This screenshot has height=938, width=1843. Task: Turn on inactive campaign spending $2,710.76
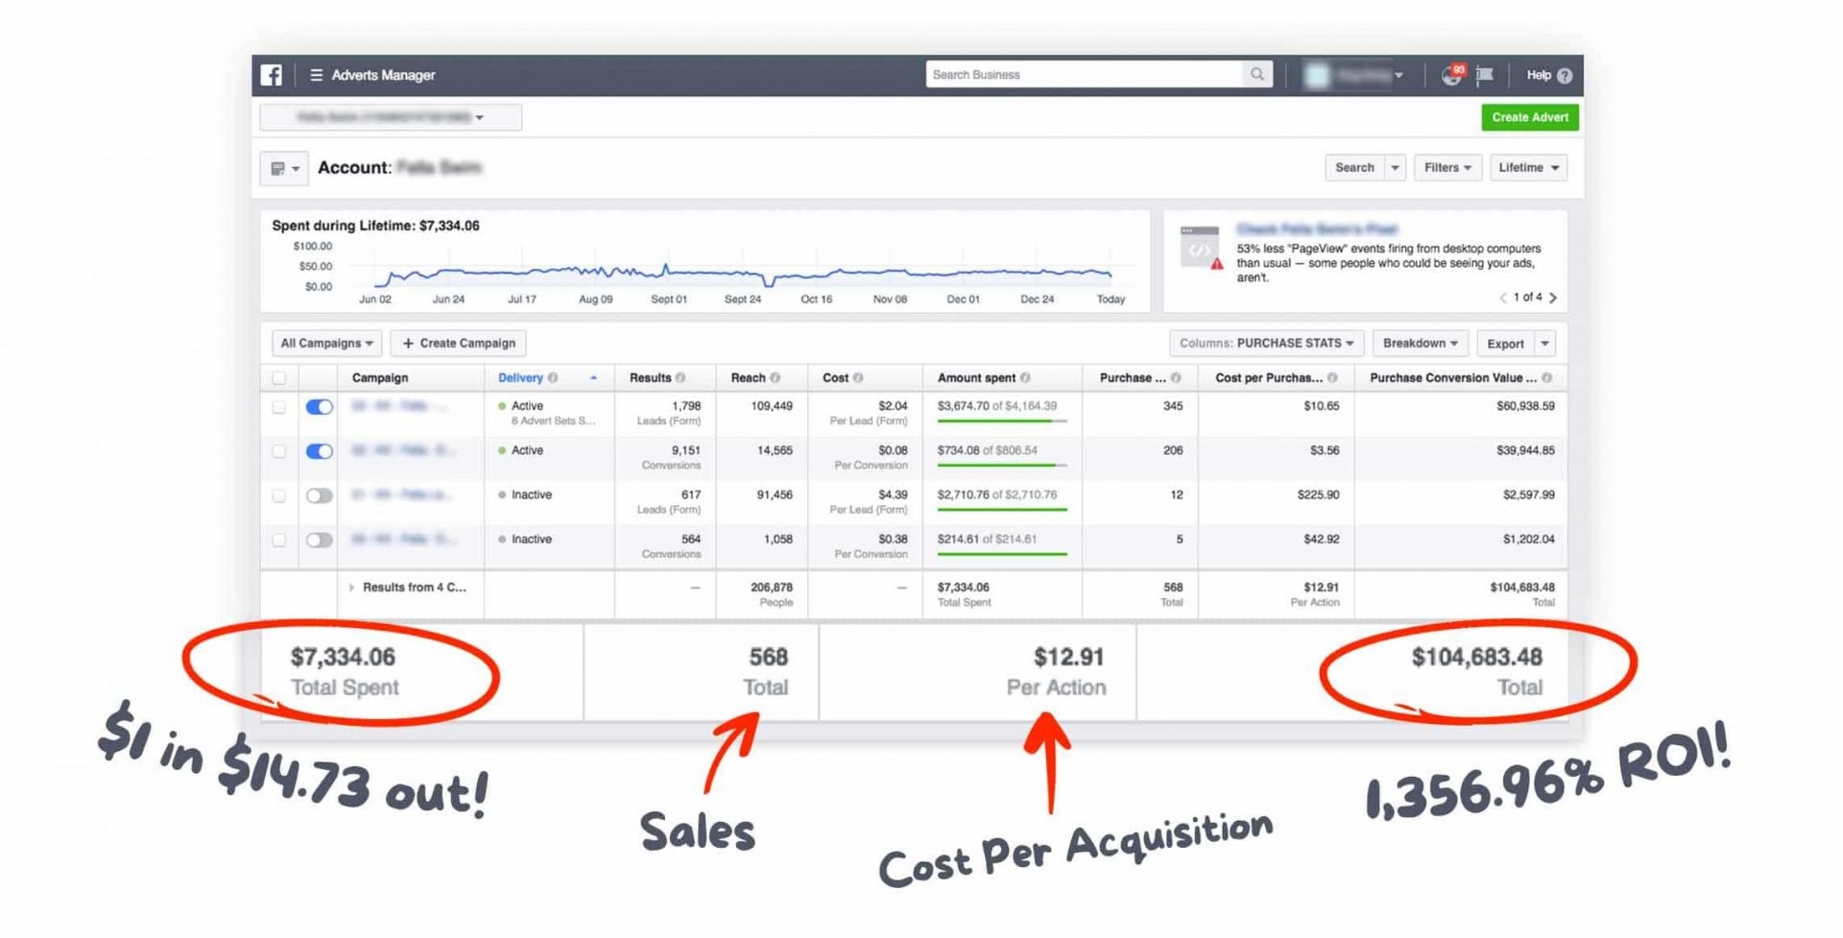(x=320, y=496)
